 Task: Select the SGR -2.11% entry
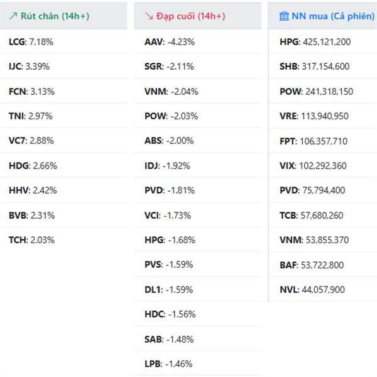click(x=168, y=67)
